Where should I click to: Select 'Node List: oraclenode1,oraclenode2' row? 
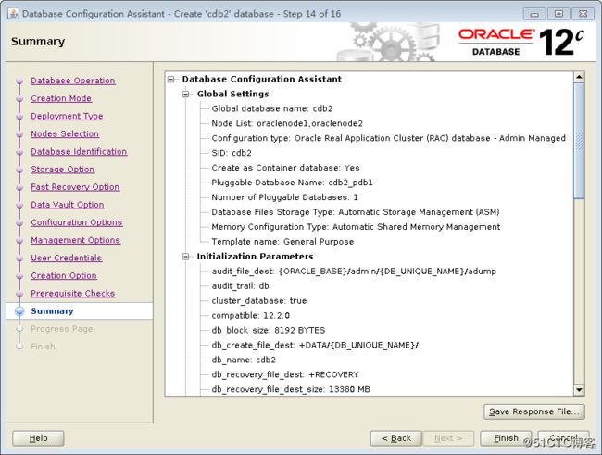click(x=287, y=123)
